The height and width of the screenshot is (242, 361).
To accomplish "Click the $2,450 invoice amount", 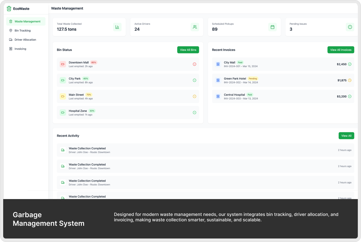I will pos(342,64).
